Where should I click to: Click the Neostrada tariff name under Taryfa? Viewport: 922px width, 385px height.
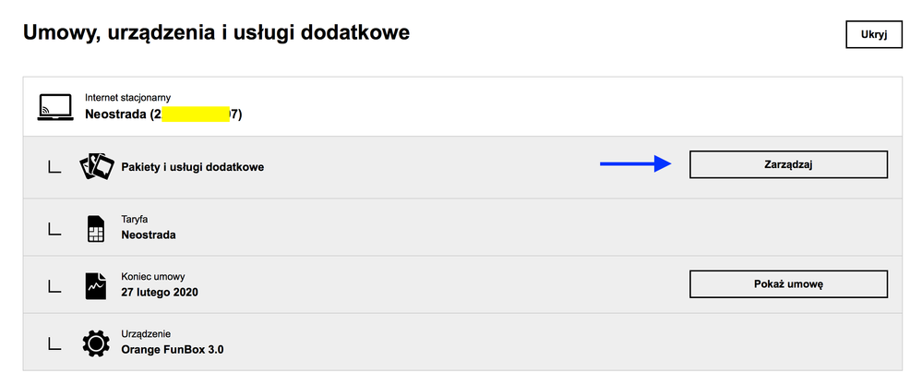(149, 235)
